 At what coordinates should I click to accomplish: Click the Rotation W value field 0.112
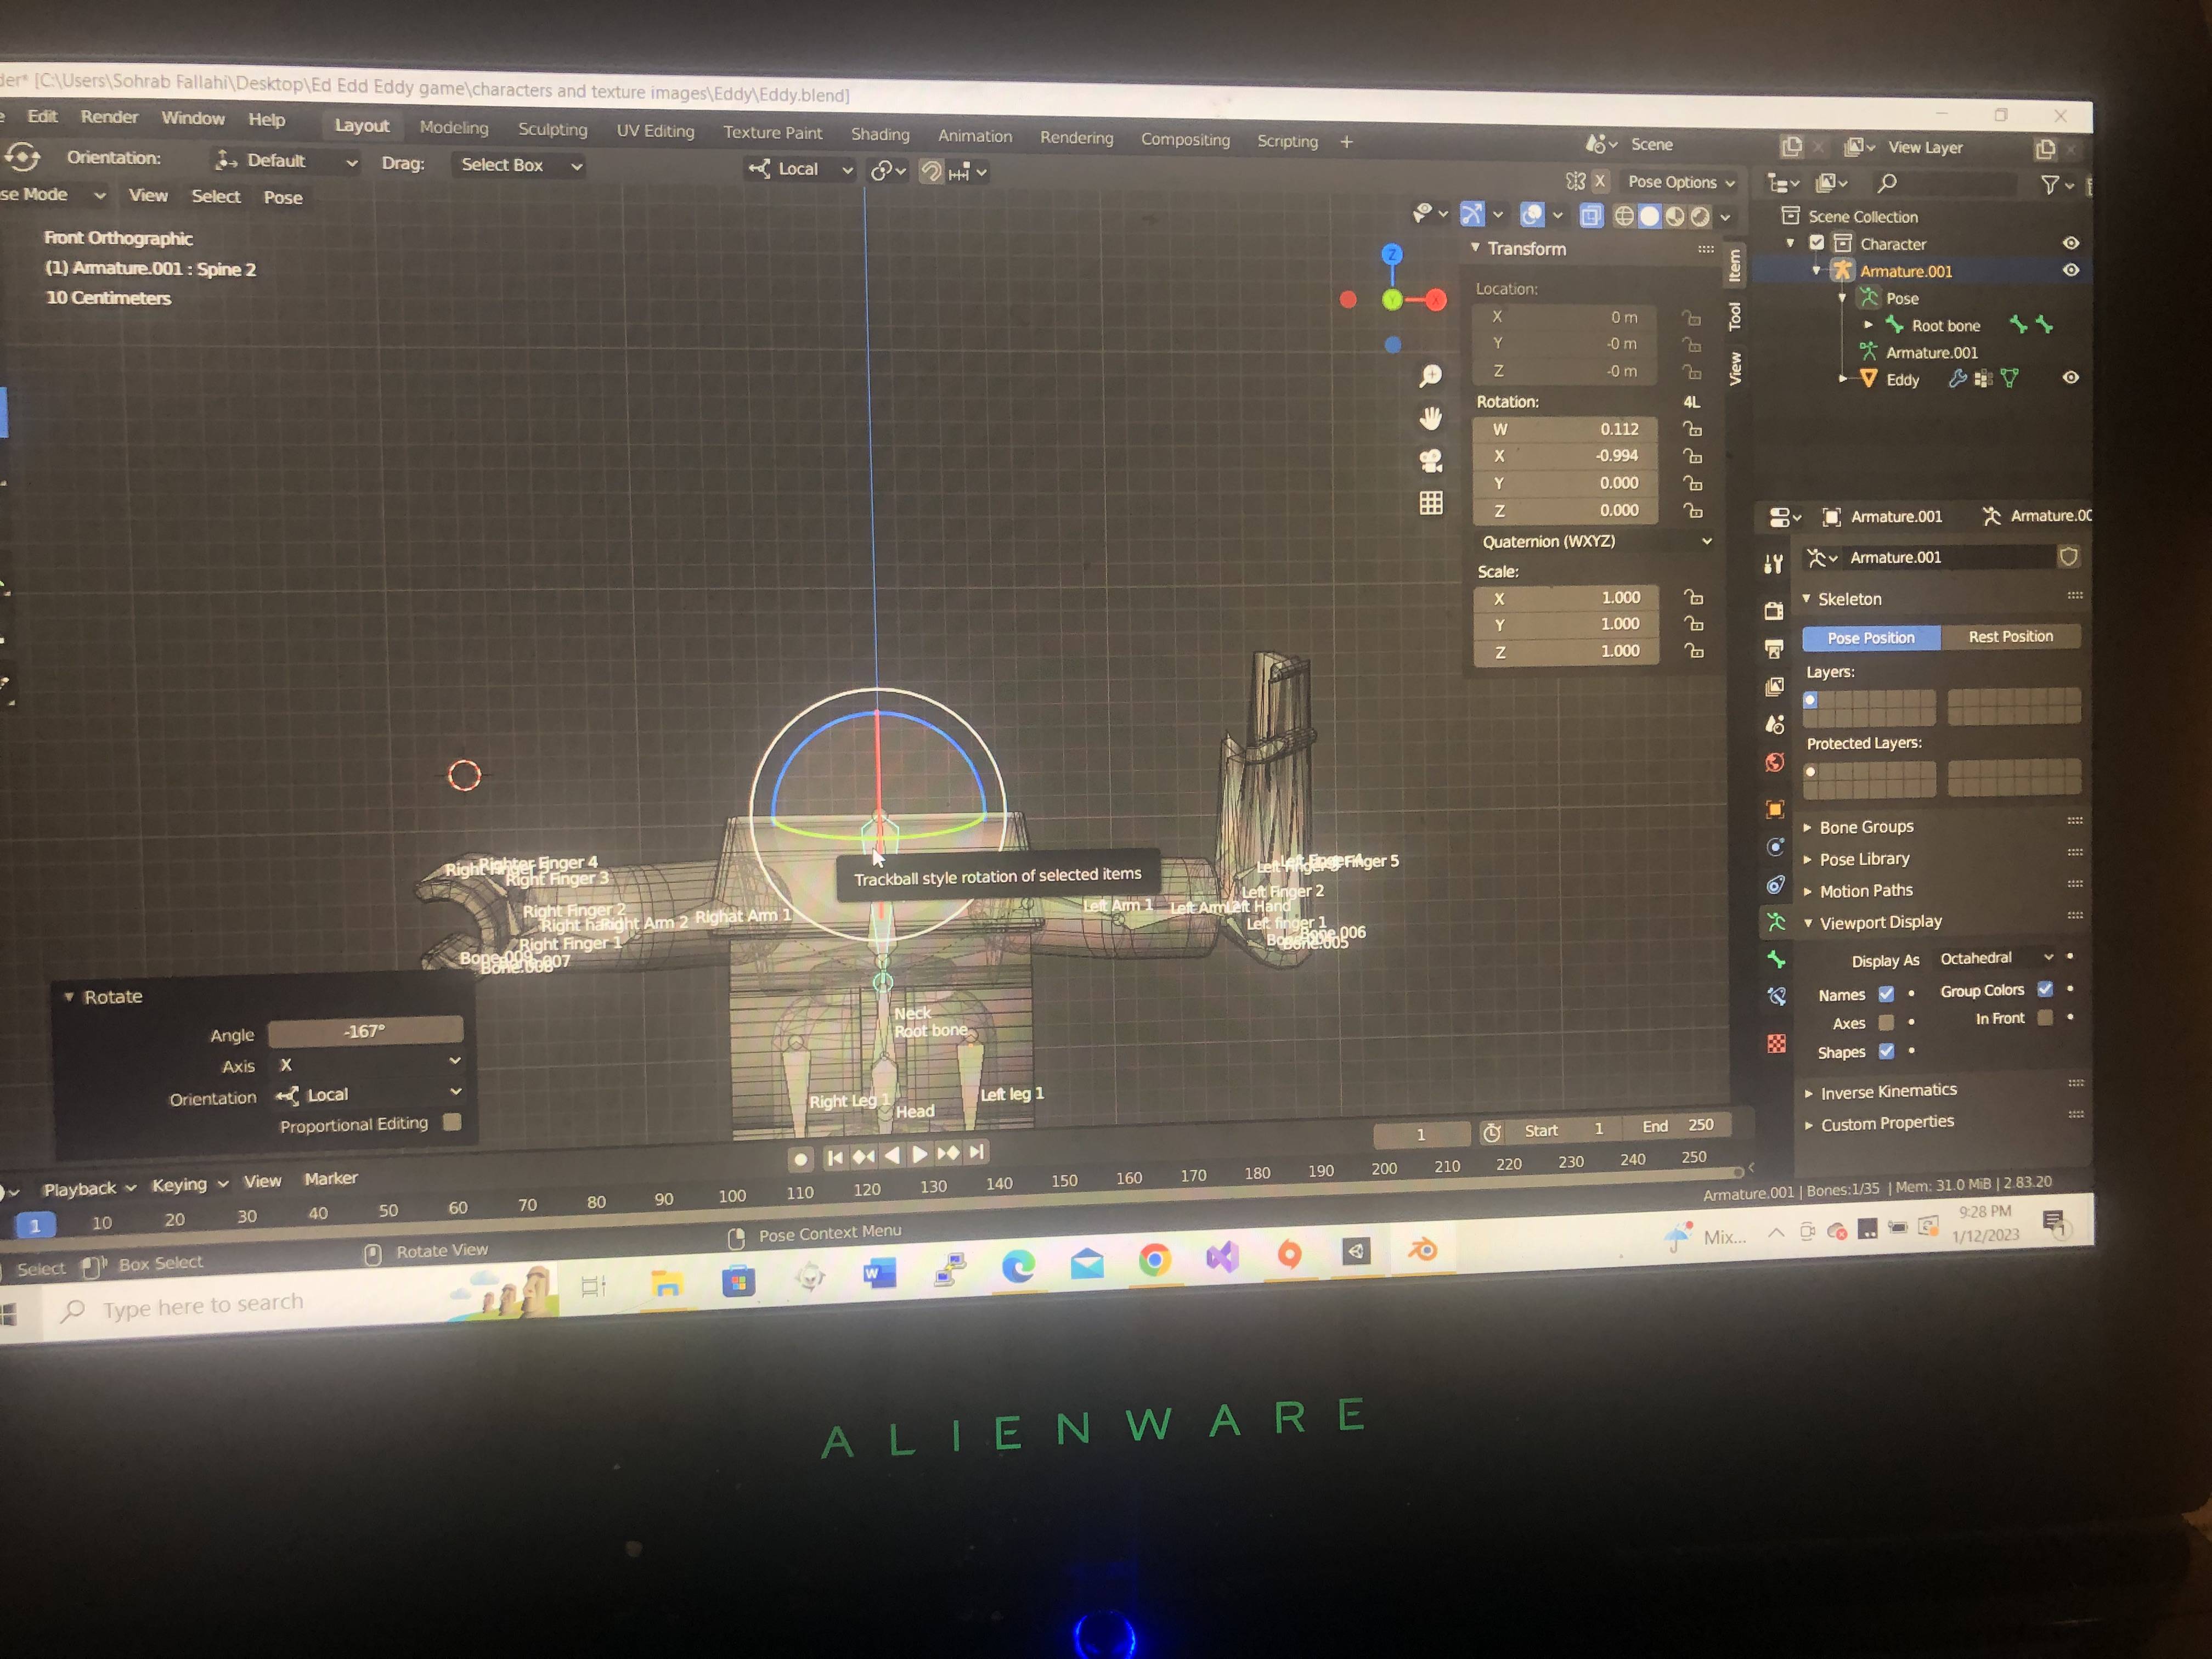(1566, 429)
